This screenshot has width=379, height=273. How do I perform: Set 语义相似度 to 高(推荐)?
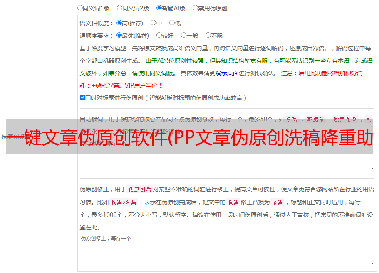[x=119, y=23]
